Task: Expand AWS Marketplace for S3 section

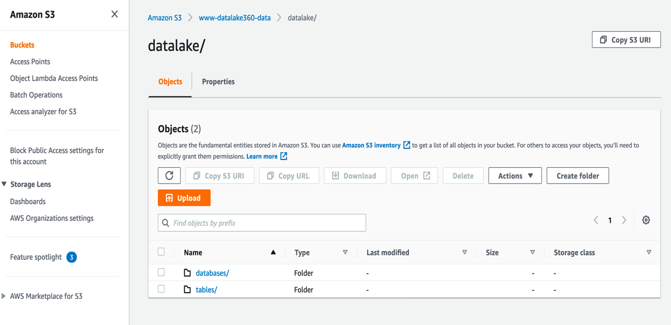Action: [4, 296]
